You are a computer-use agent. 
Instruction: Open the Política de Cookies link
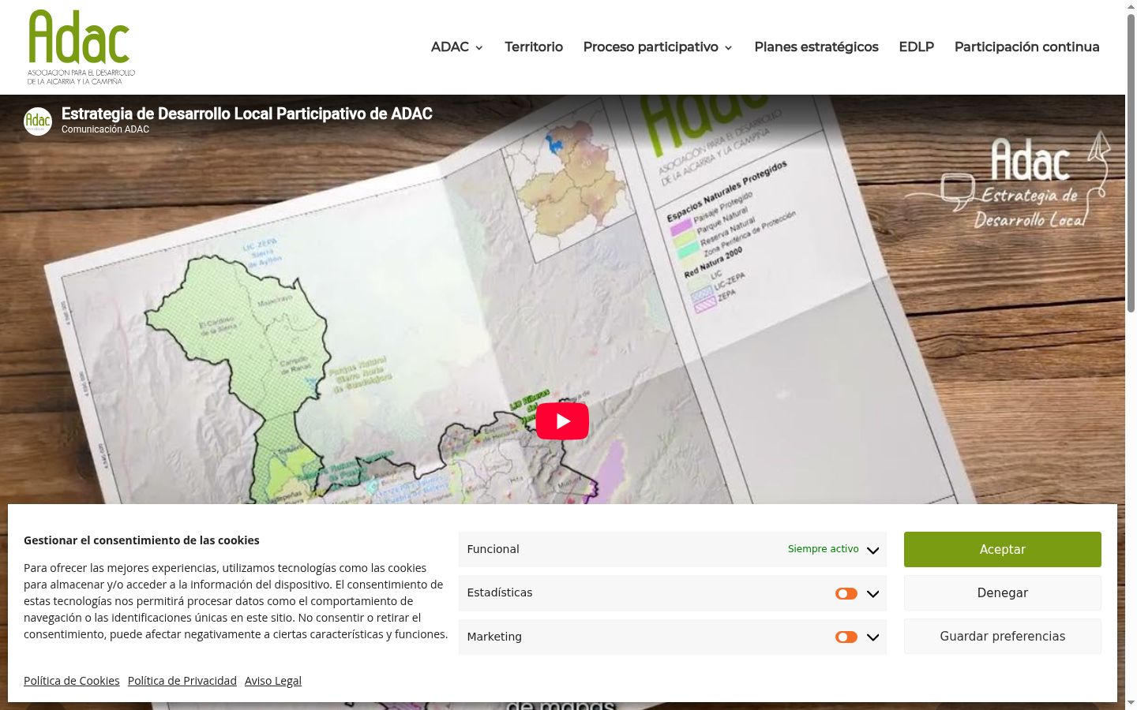(x=72, y=681)
